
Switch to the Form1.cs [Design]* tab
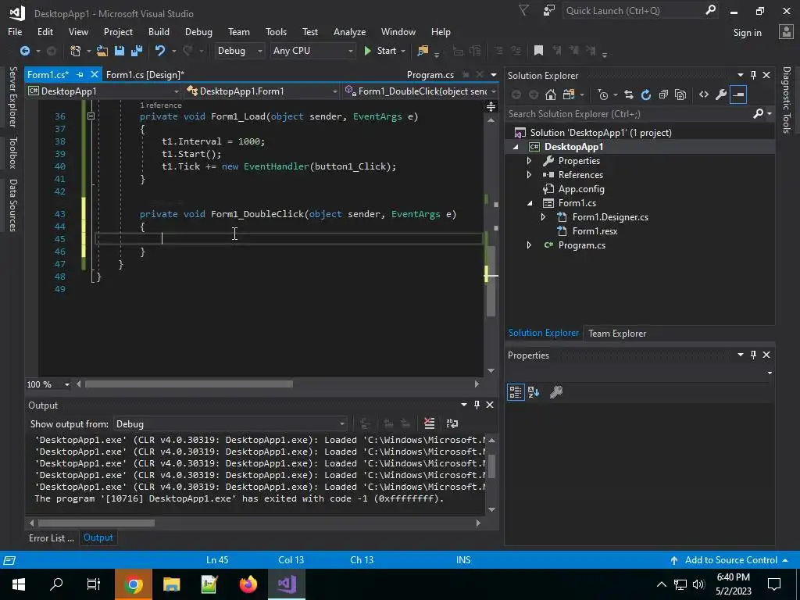(145, 74)
